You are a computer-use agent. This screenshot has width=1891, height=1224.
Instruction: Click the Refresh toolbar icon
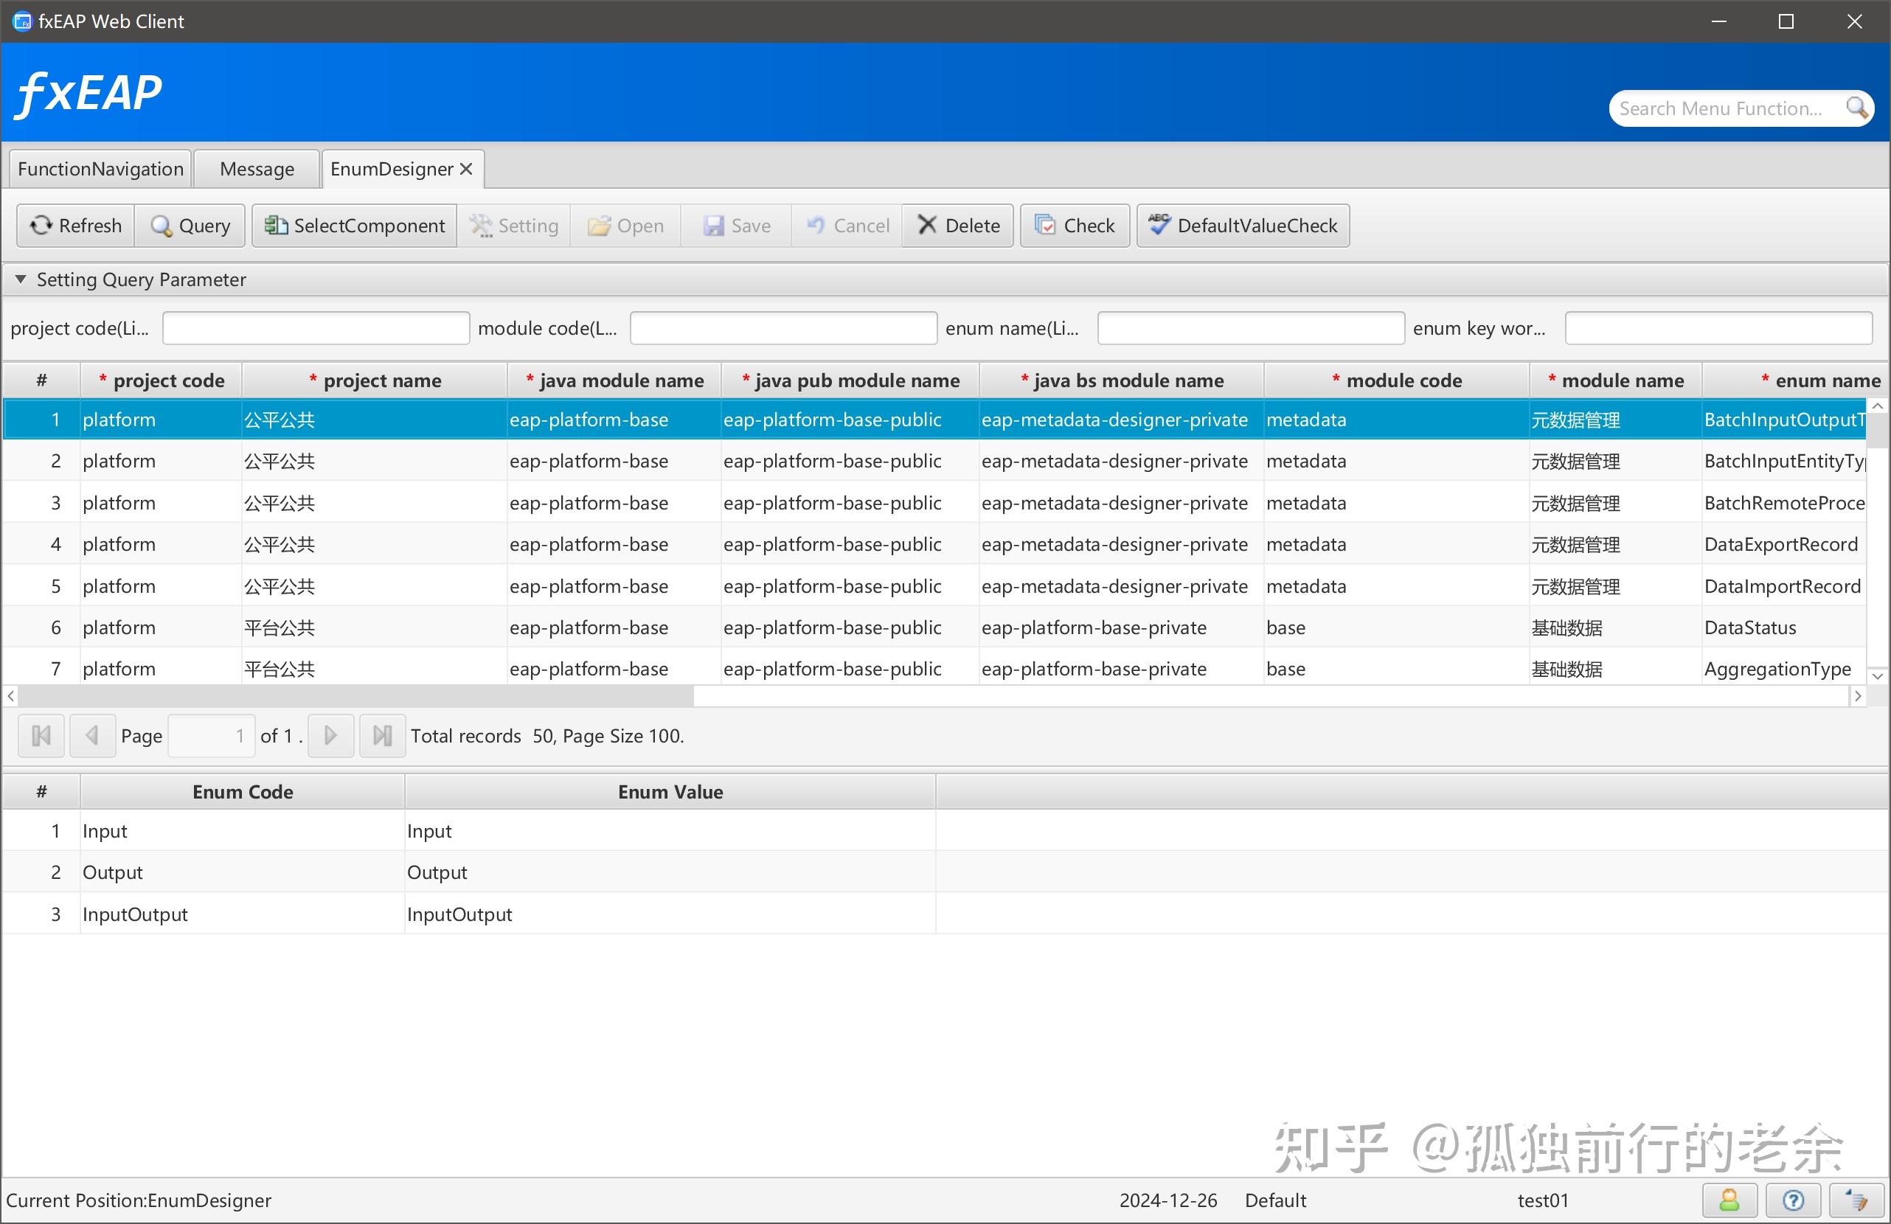41,225
